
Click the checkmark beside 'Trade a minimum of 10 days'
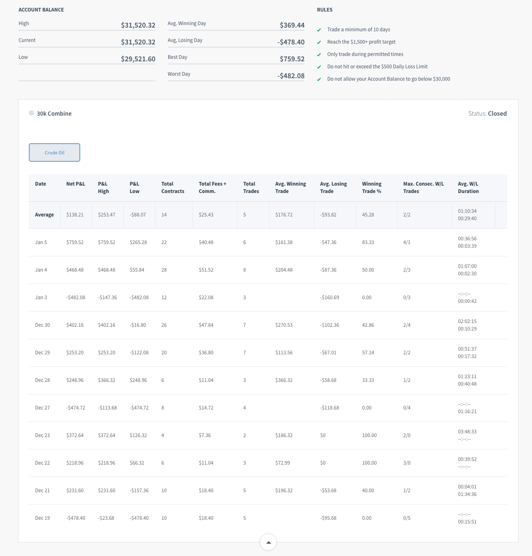pyautogui.click(x=319, y=30)
